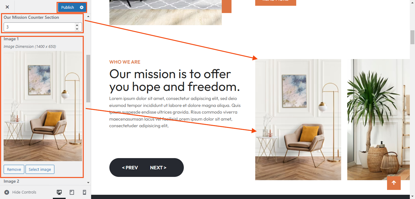Viewport: 415px width, 199px height.
Task: Click the Image 1 preview thumbnail
Action: tap(43, 106)
